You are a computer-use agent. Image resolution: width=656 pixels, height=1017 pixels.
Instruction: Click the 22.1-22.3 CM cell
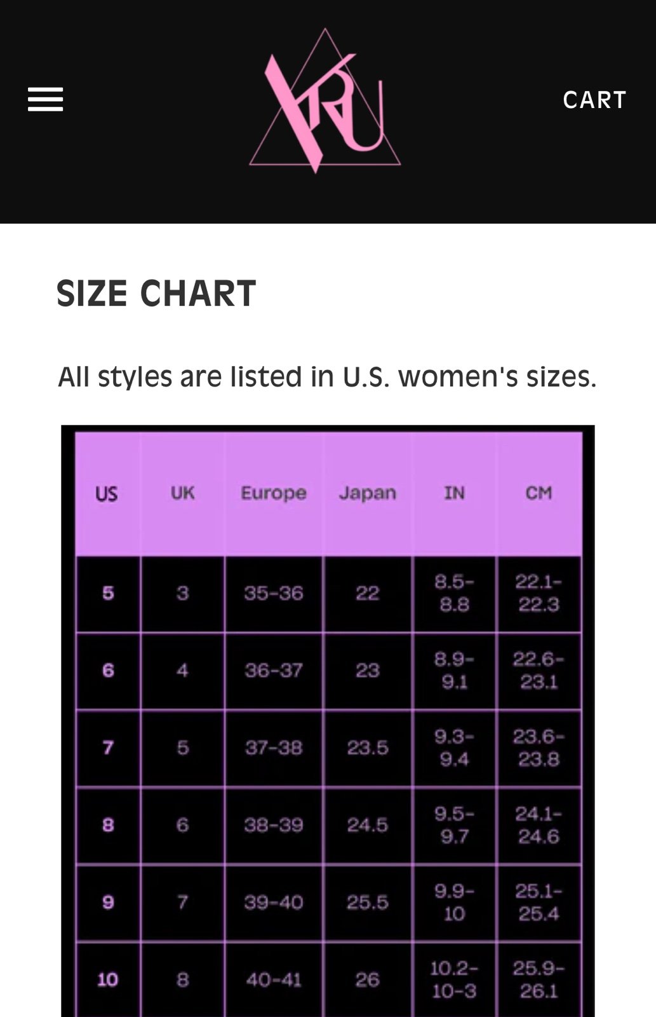click(539, 594)
